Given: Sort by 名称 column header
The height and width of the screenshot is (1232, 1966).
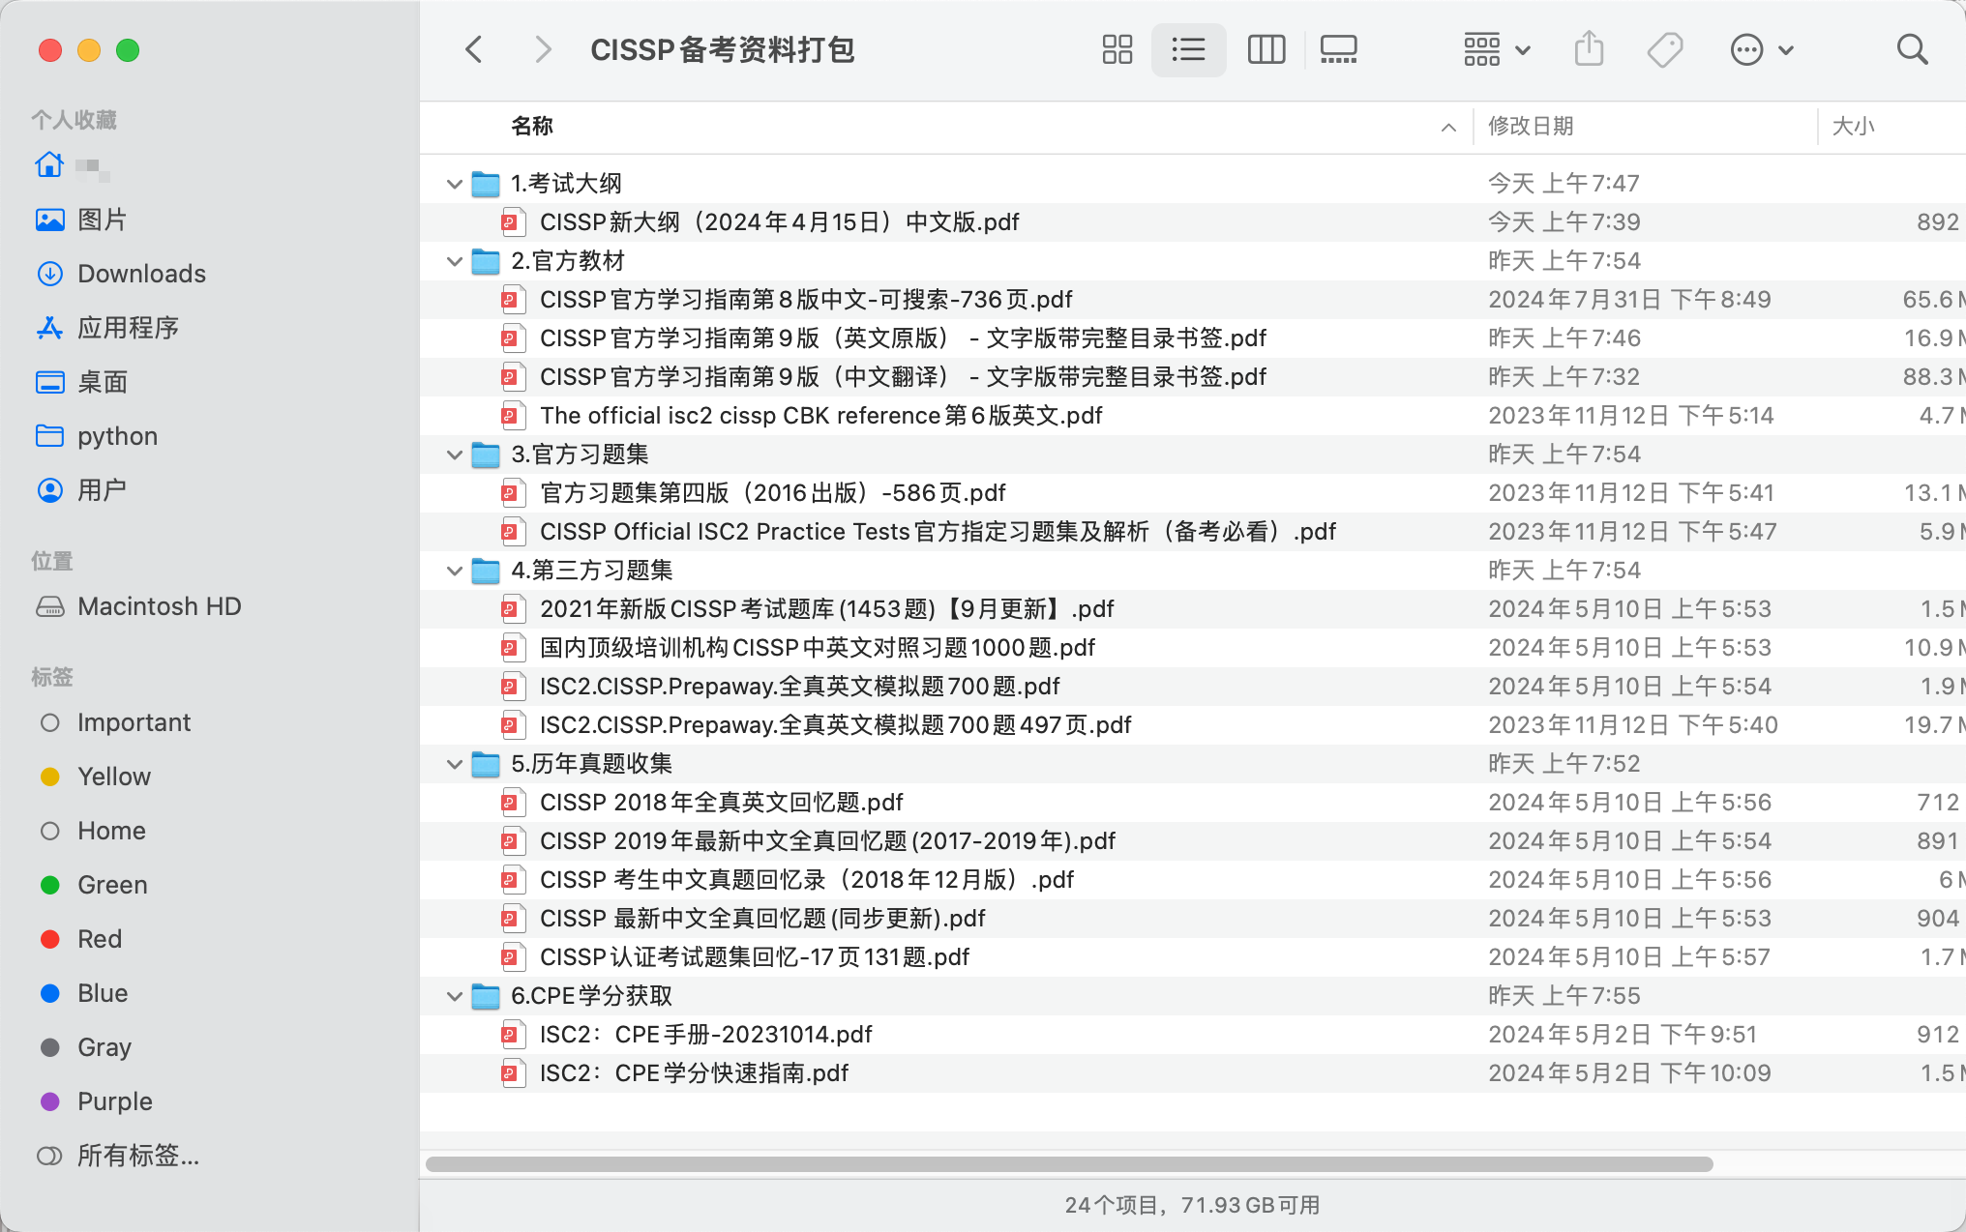Looking at the screenshot, I should pyautogui.click(x=532, y=126).
